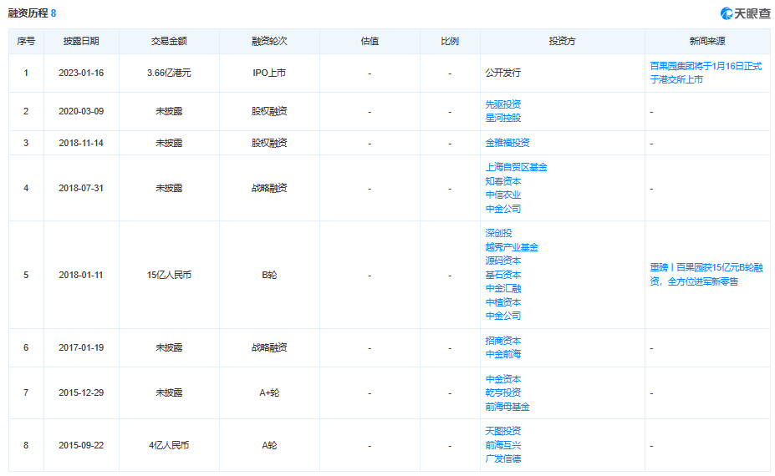Image resolution: width=775 pixels, height=476 pixels.
Task: Select the date 2018-01-11
Action: (81, 275)
